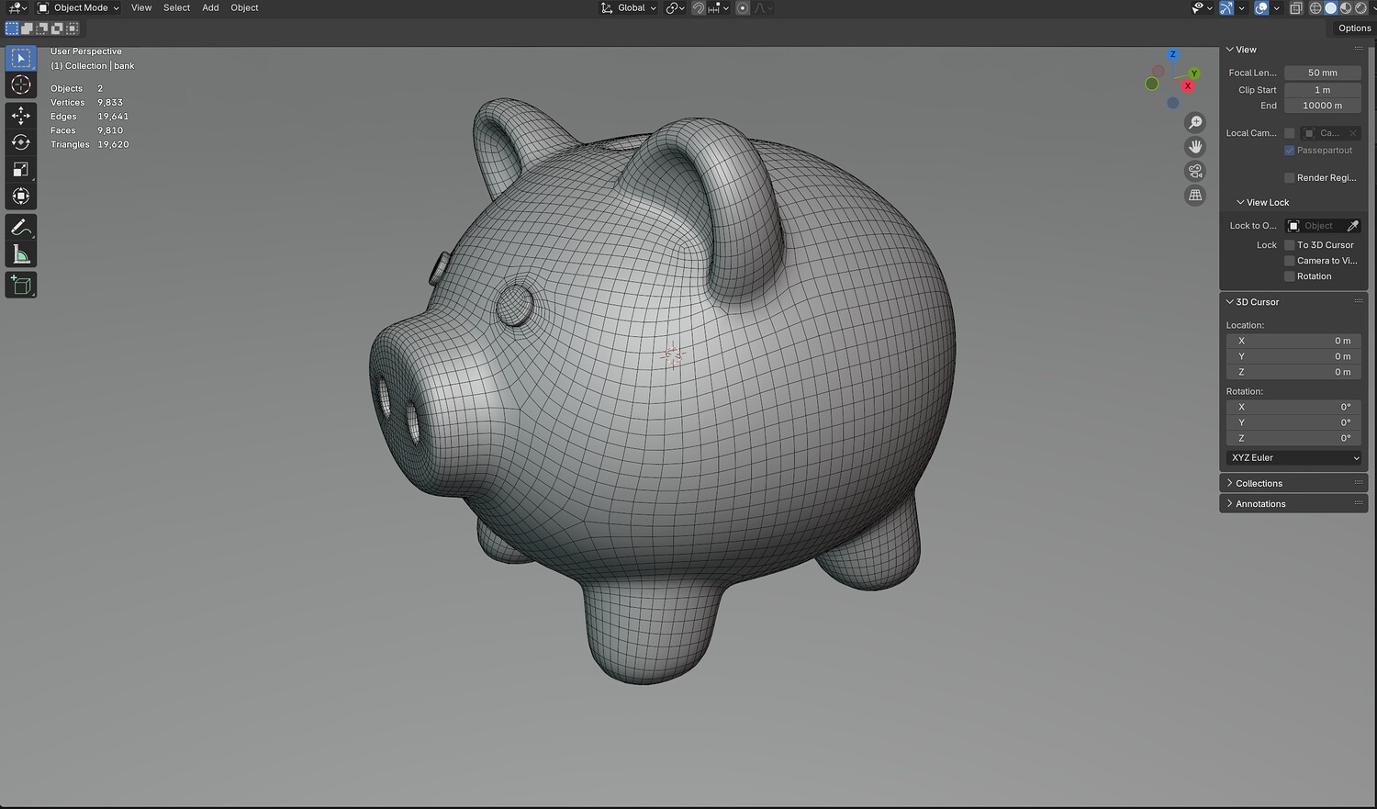
Task: Set selection mode to extend
Action: (x=27, y=28)
